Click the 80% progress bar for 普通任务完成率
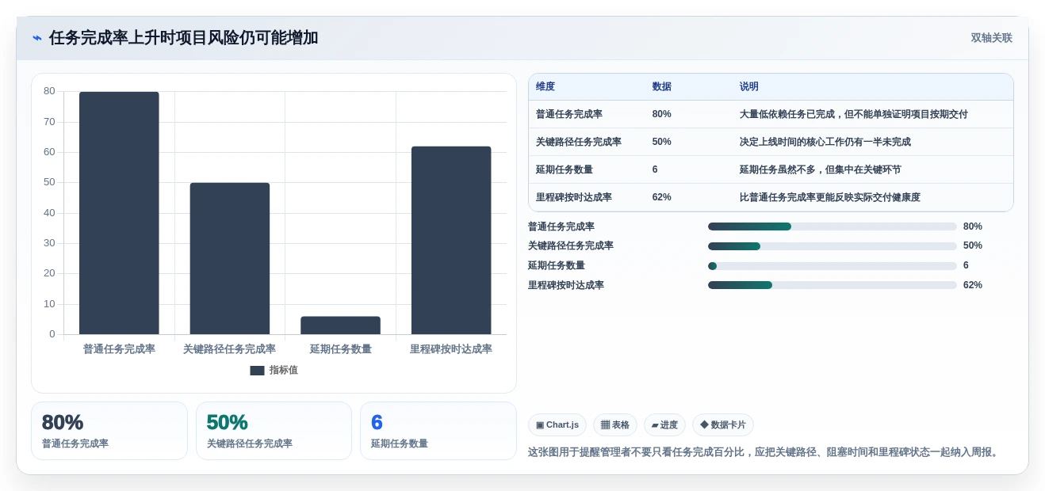 click(833, 226)
